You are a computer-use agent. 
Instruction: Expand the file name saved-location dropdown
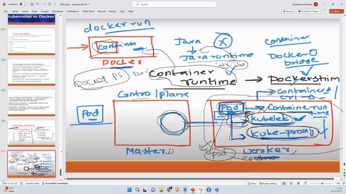tap(89, 4)
